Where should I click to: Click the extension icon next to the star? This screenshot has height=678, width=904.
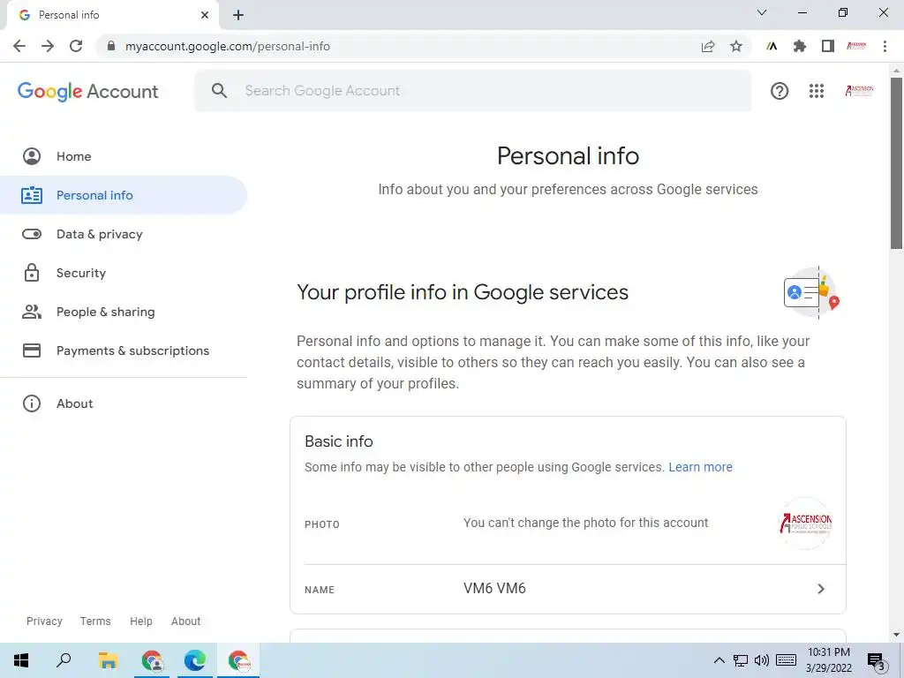click(x=772, y=46)
